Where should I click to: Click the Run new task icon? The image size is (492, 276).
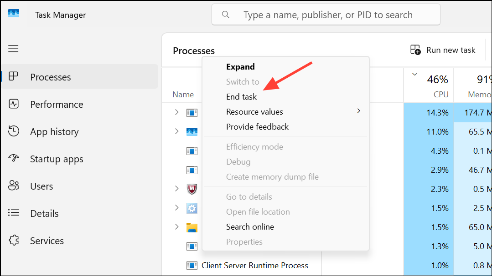[x=415, y=50]
